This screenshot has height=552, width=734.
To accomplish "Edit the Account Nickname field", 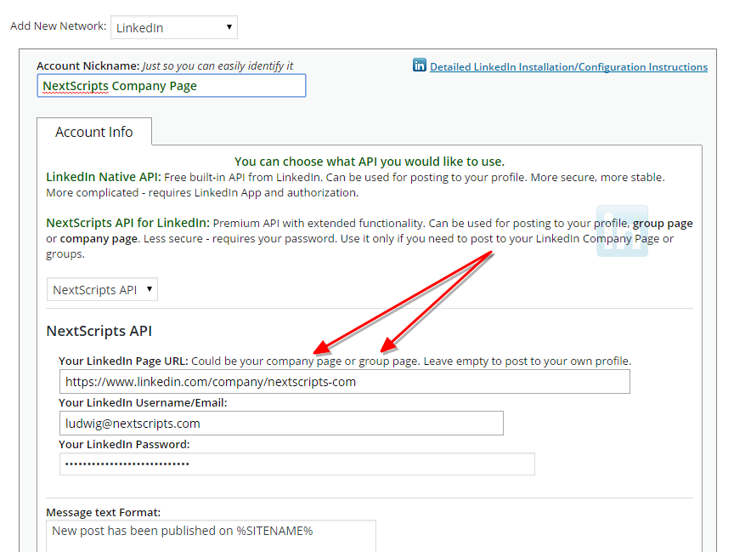I will pos(172,86).
